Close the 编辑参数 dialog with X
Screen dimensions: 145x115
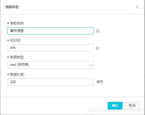coord(137,7)
